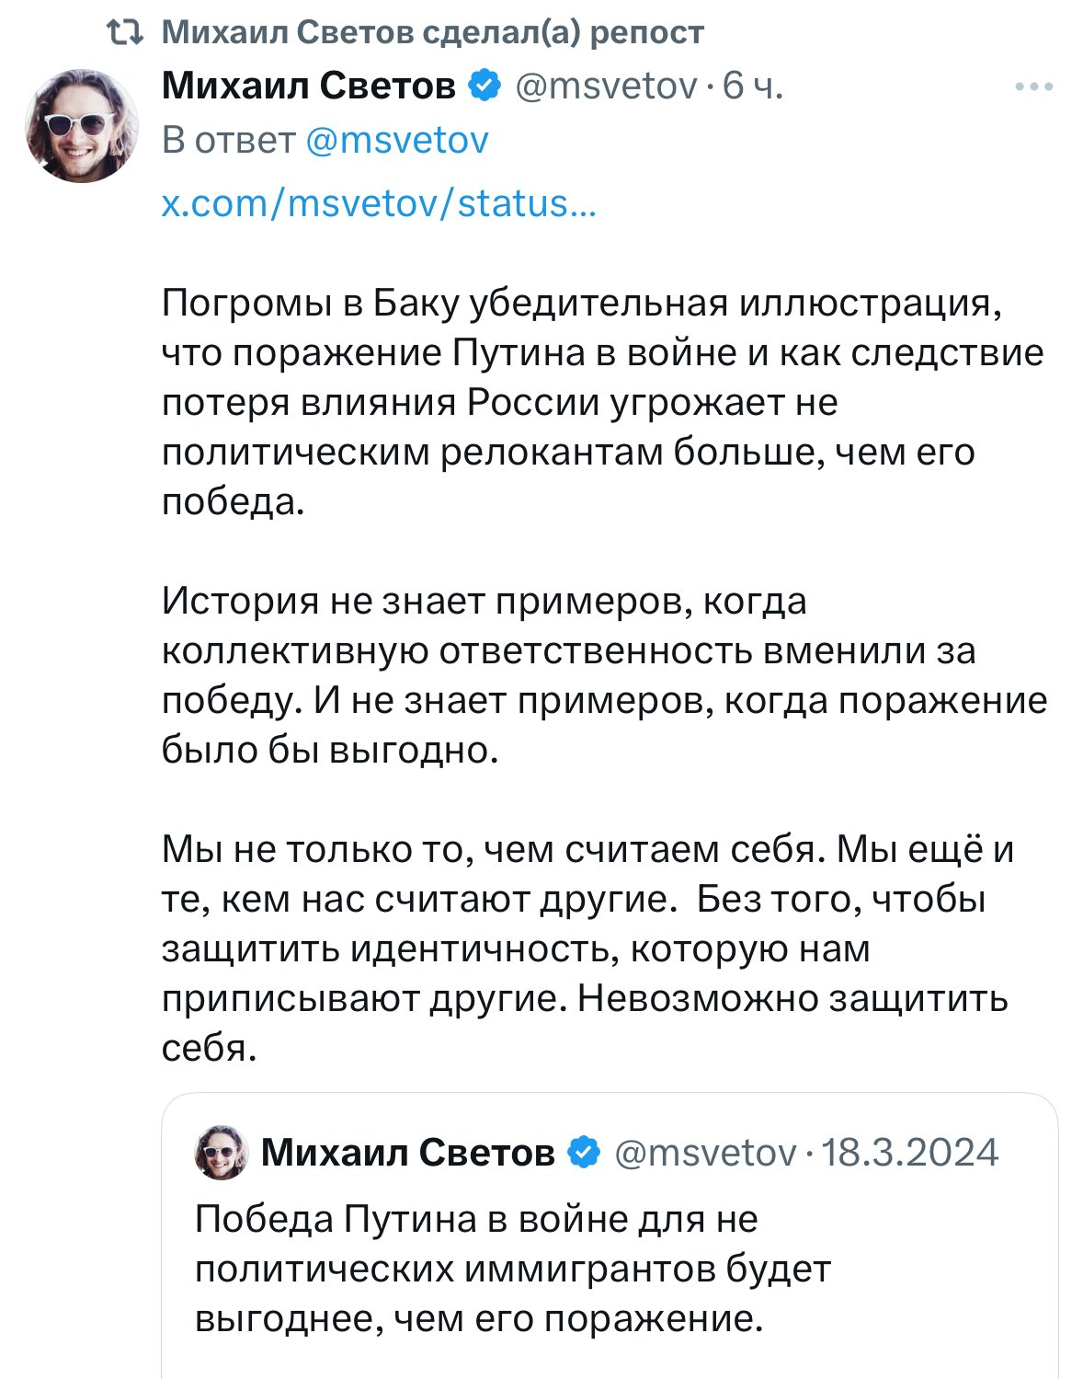Screen dimensions: 1083x1379
Task: Click the @msvetov handle next to the 6 ч. timestamp
Action: 606,86
